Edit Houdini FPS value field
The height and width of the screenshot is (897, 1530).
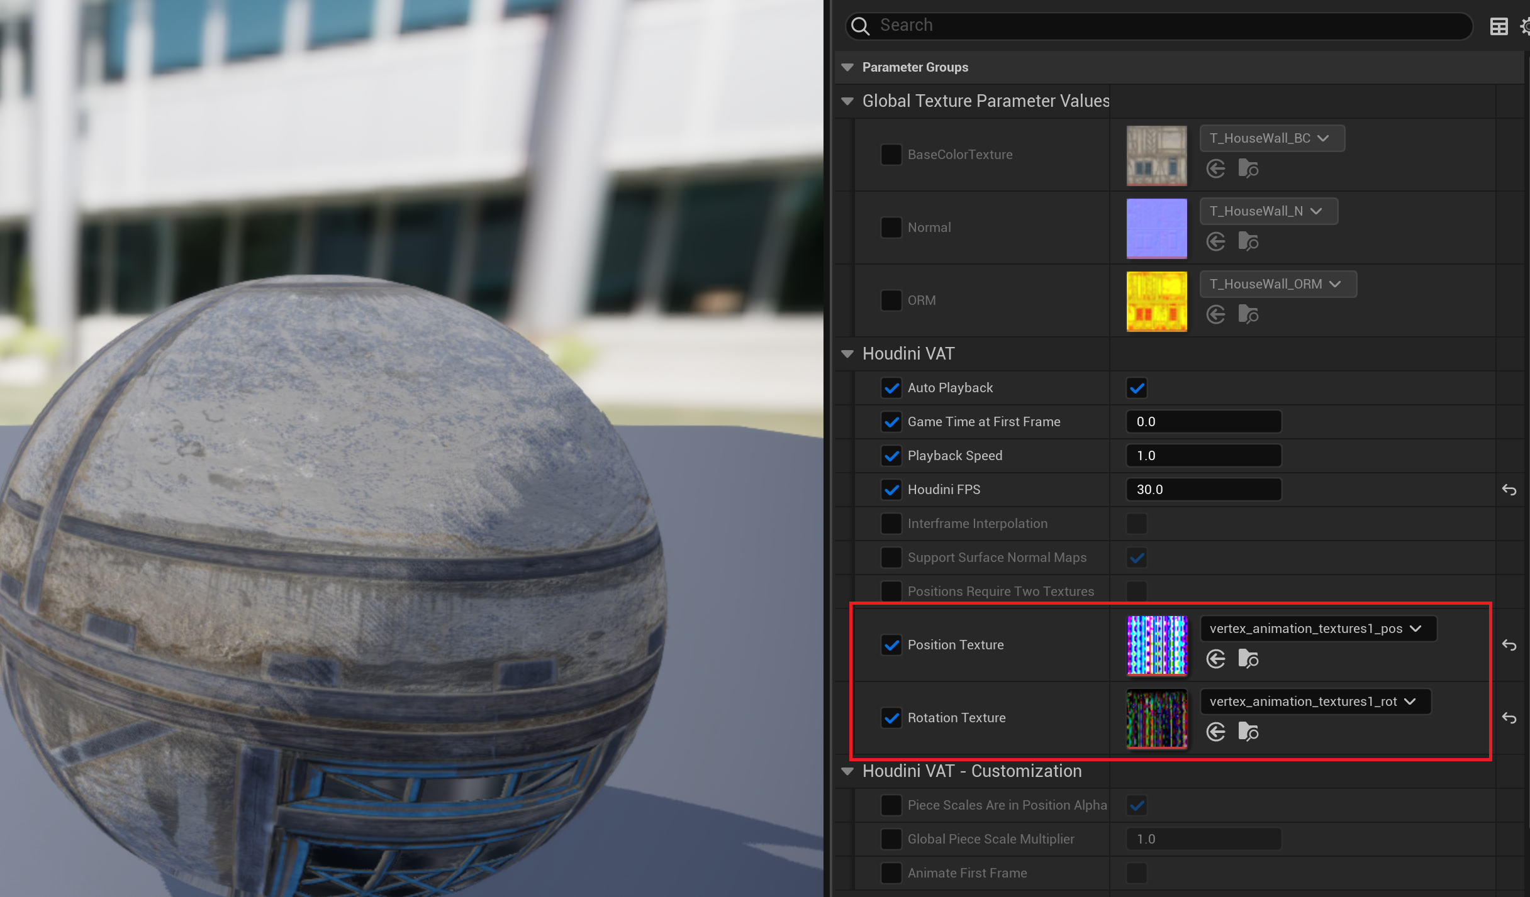point(1203,490)
